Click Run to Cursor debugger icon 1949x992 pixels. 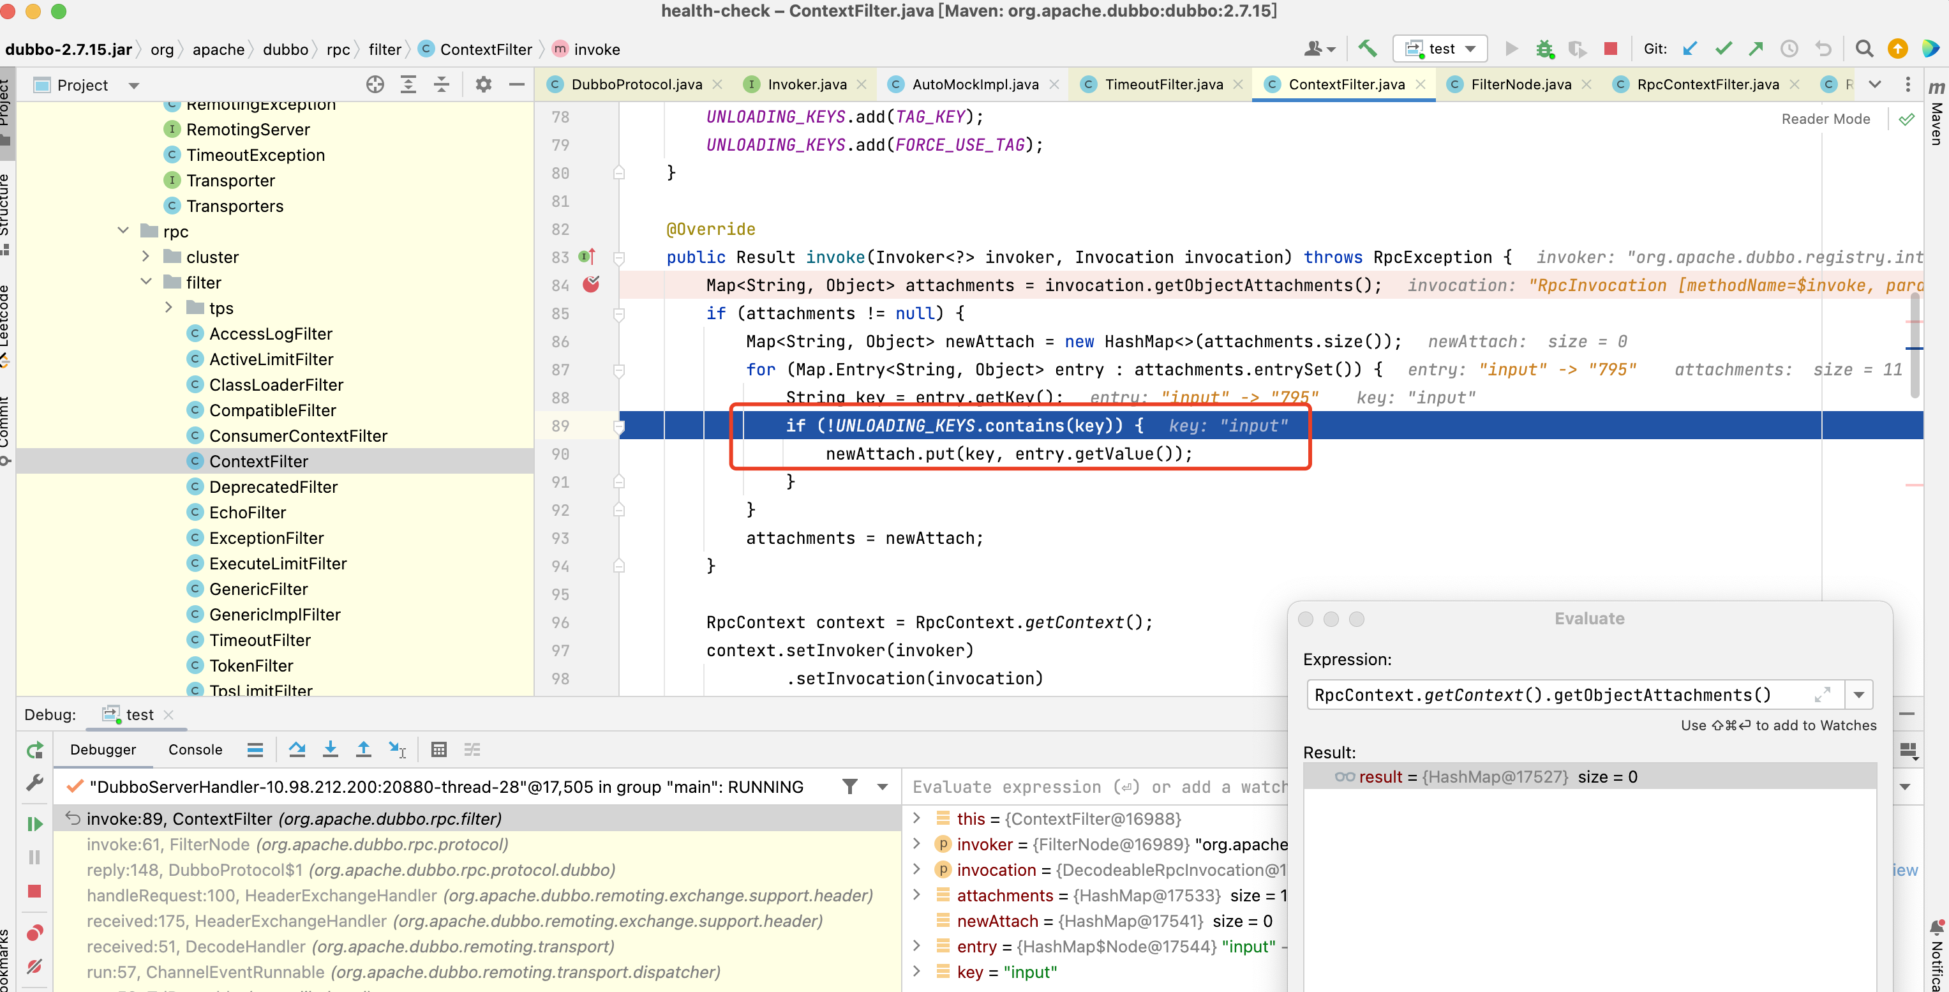tap(397, 749)
